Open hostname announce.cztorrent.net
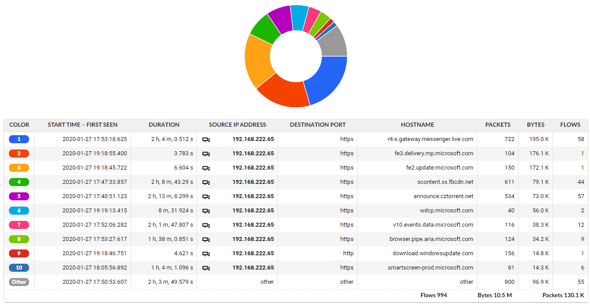The height and width of the screenshot is (307, 590). (443, 196)
